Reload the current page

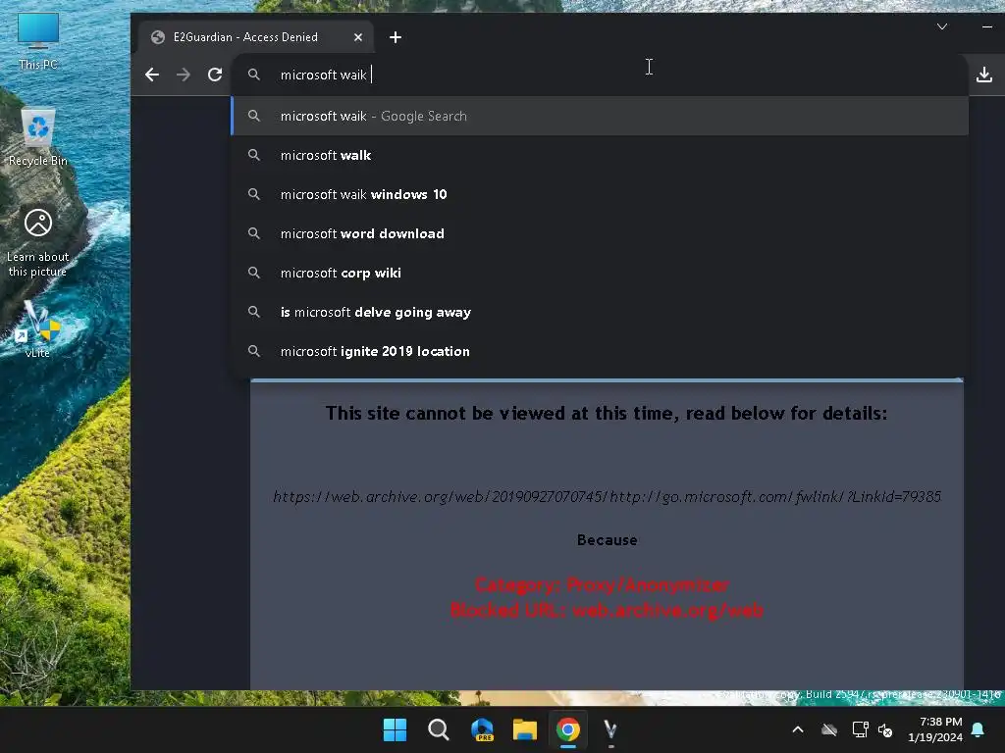(x=215, y=75)
